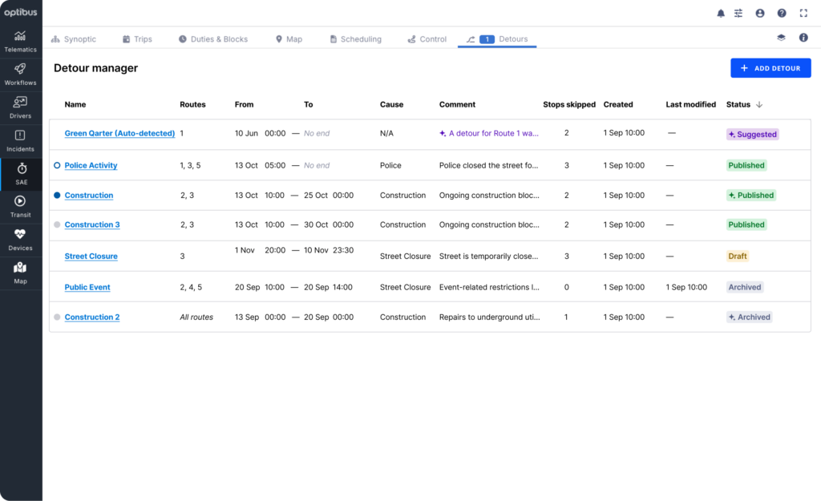Click the Optibus logo
The height and width of the screenshot is (501, 821).
point(20,12)
